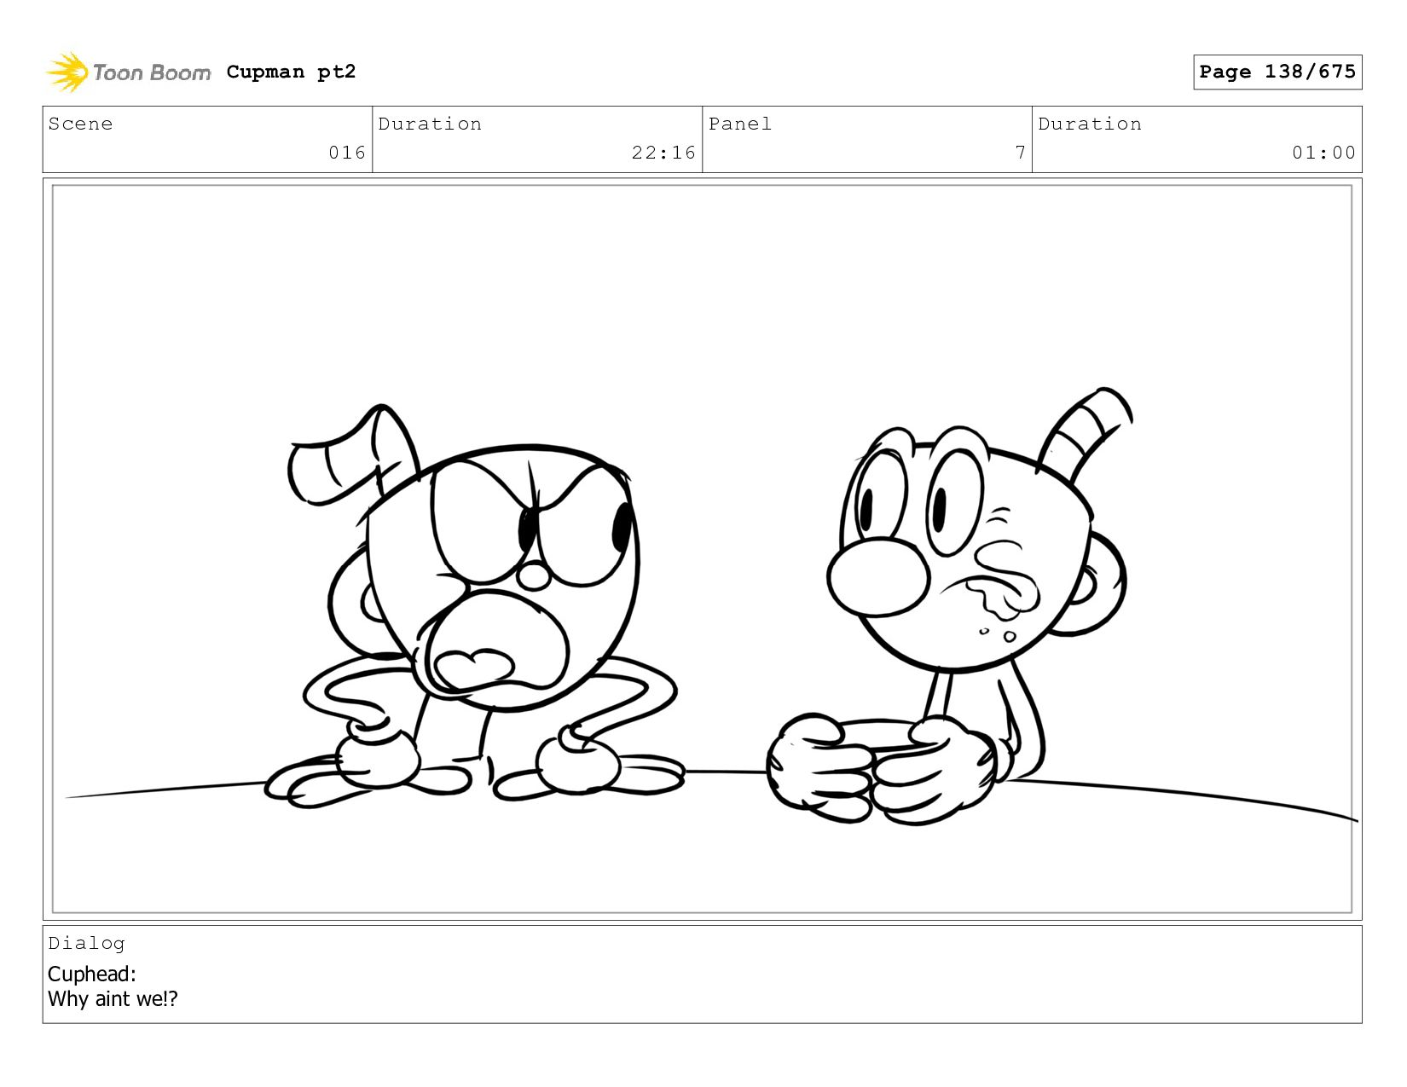Click the scene duration value '22:16'
The image size is (1407, 1087).
[663, 153]
